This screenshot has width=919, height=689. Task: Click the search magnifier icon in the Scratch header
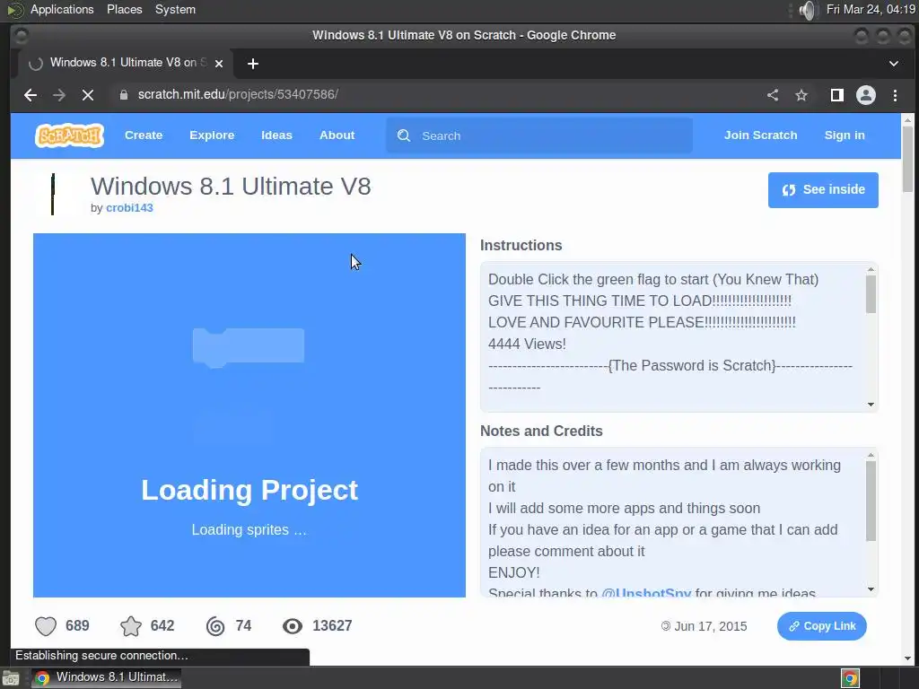coord(404,136)
